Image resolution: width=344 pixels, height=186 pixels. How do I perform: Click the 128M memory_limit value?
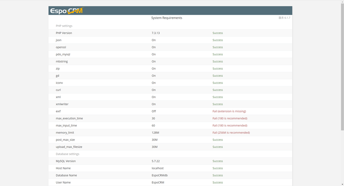pyautogui.click(x=155, y=133)
